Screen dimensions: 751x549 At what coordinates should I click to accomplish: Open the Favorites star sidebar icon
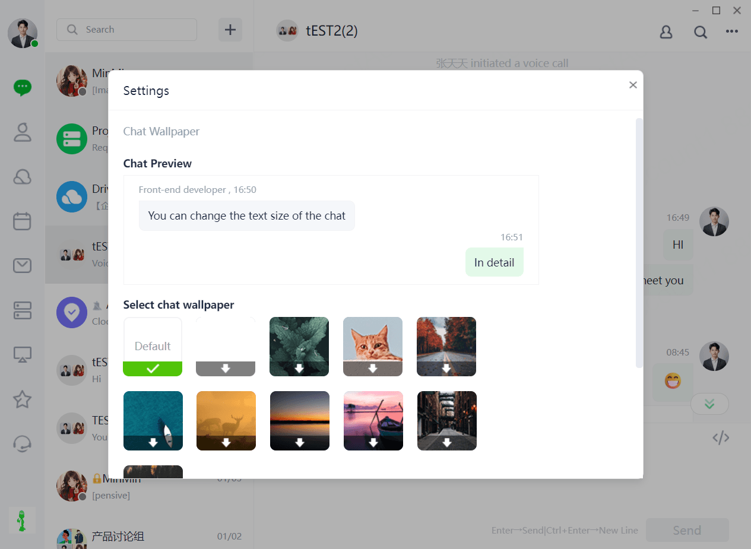(23, 399)
